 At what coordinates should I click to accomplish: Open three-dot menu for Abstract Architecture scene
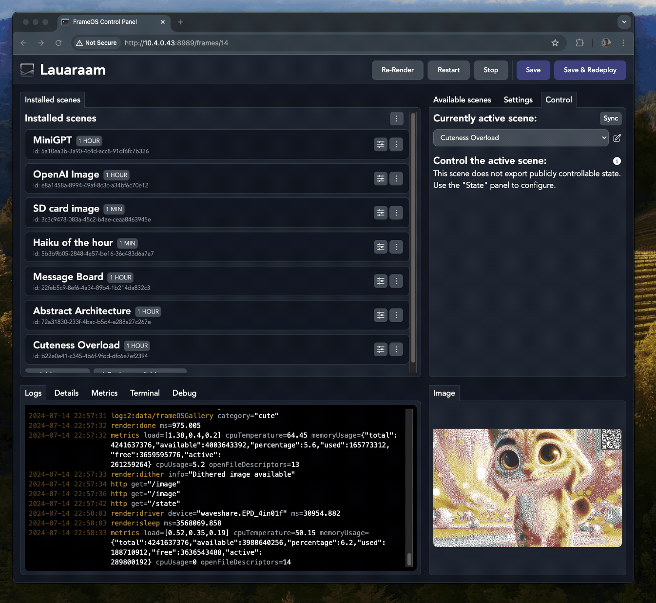[396, 315]
